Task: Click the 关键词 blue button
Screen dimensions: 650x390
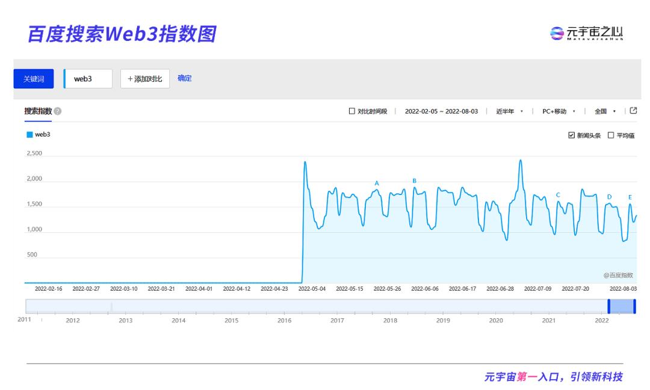Action: (x=34, y=79)
